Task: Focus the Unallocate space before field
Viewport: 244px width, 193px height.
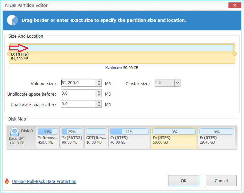Action: click(x=78, y=93)
